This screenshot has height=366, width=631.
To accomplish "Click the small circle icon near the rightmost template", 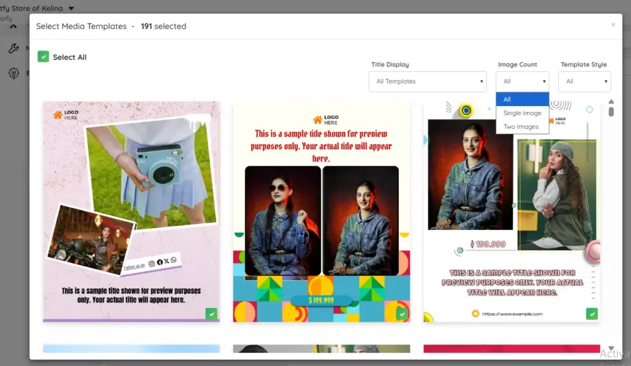I will 588,109.
